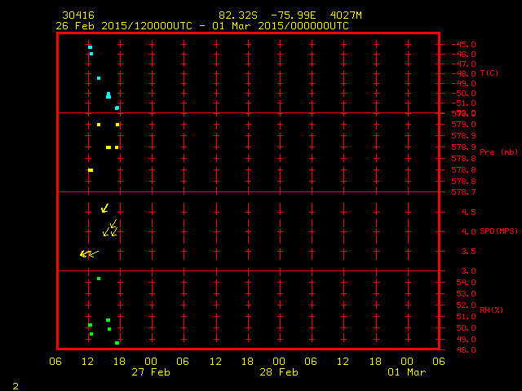
Task: Click the 49.0 humidity tick value
Action: point(466,340)
